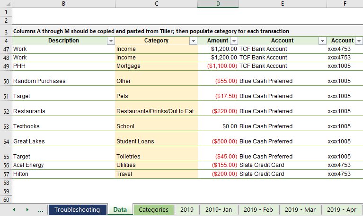Screen dimensions: 363x216
Task: Select the Pets category cell
Action: (x=156, y=93)
